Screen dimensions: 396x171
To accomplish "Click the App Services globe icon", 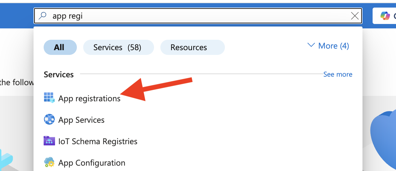I will click(x=49, y=120).
